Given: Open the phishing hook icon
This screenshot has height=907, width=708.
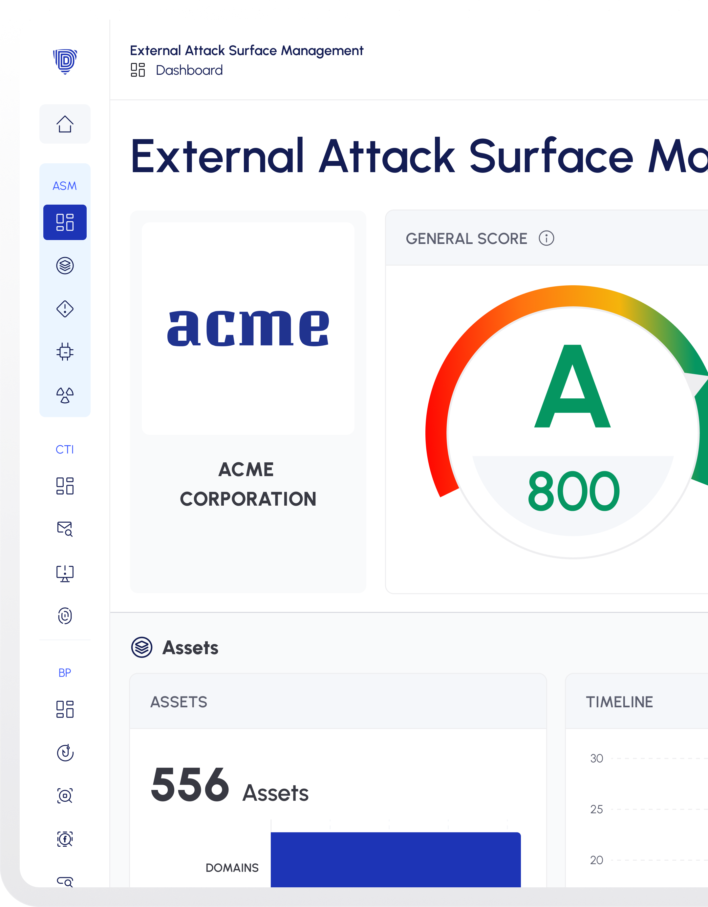Looking at the screenshot, I should [65, 753].
